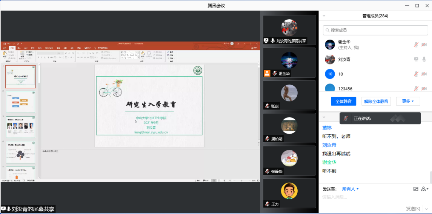Viewport: 432px width, 214px height.
Task: Click 谢金华's camera icon in member list
Action: 424,45
